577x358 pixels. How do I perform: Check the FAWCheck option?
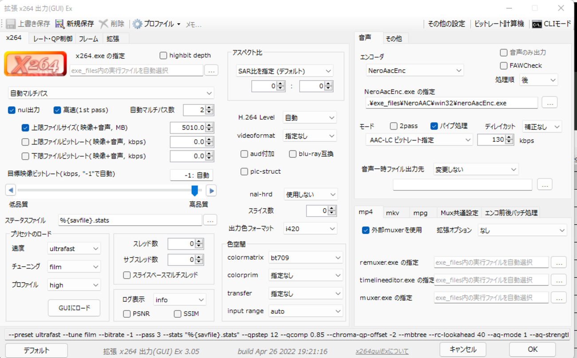(504, 65)
